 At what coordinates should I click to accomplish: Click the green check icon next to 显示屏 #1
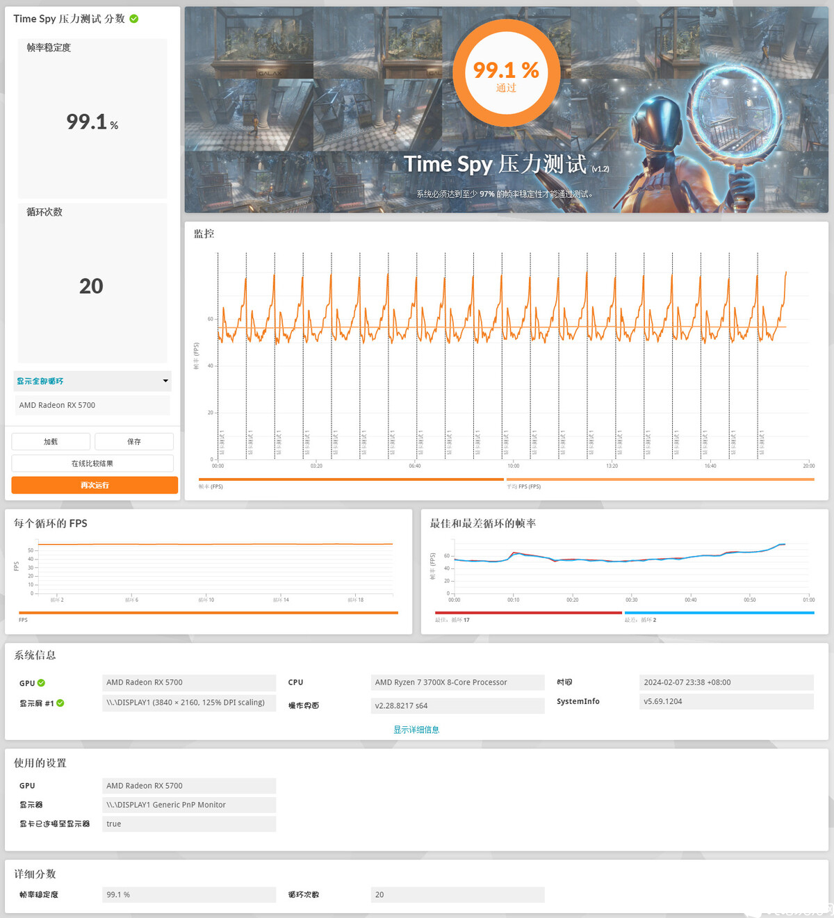(60, 703)
